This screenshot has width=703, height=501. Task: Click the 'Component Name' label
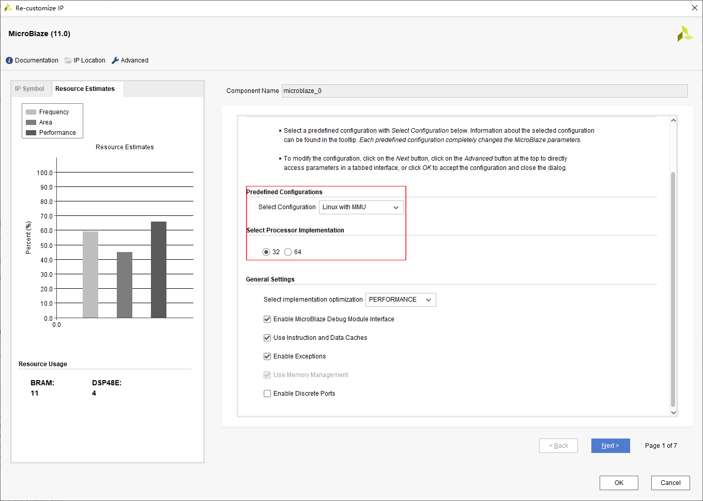252,91
